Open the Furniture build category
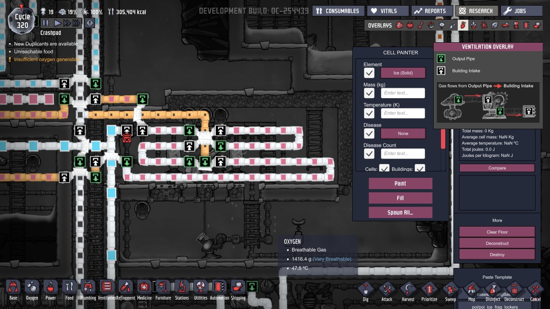The width and height of the screenshot is (550, 309). pos(163,290)
